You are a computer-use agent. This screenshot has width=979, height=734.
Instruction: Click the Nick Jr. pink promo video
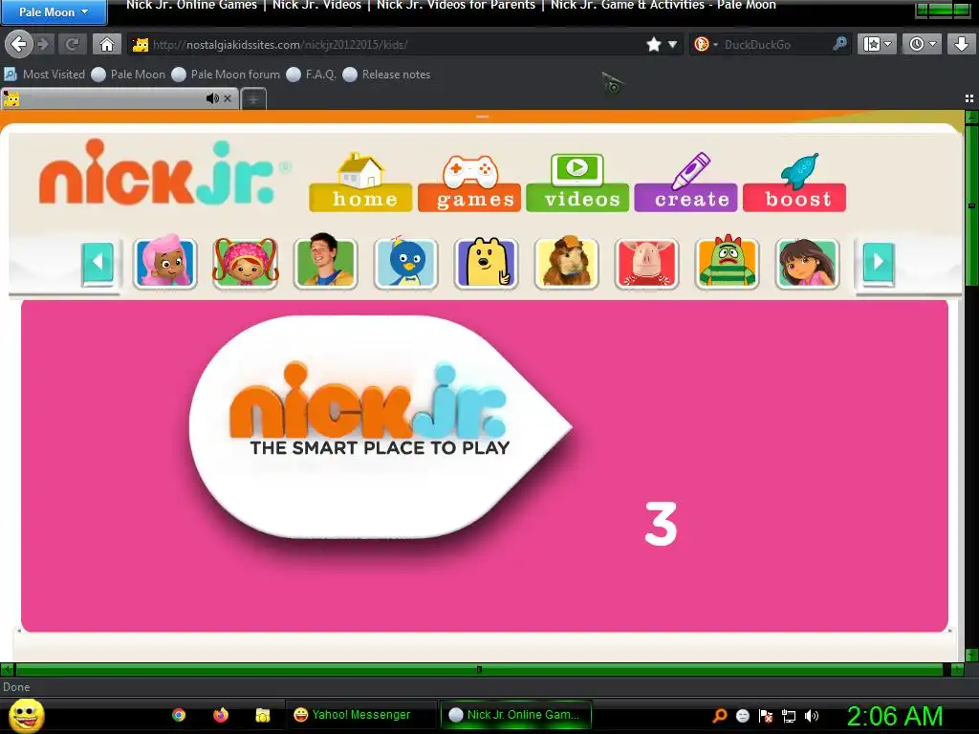(485, 465)
